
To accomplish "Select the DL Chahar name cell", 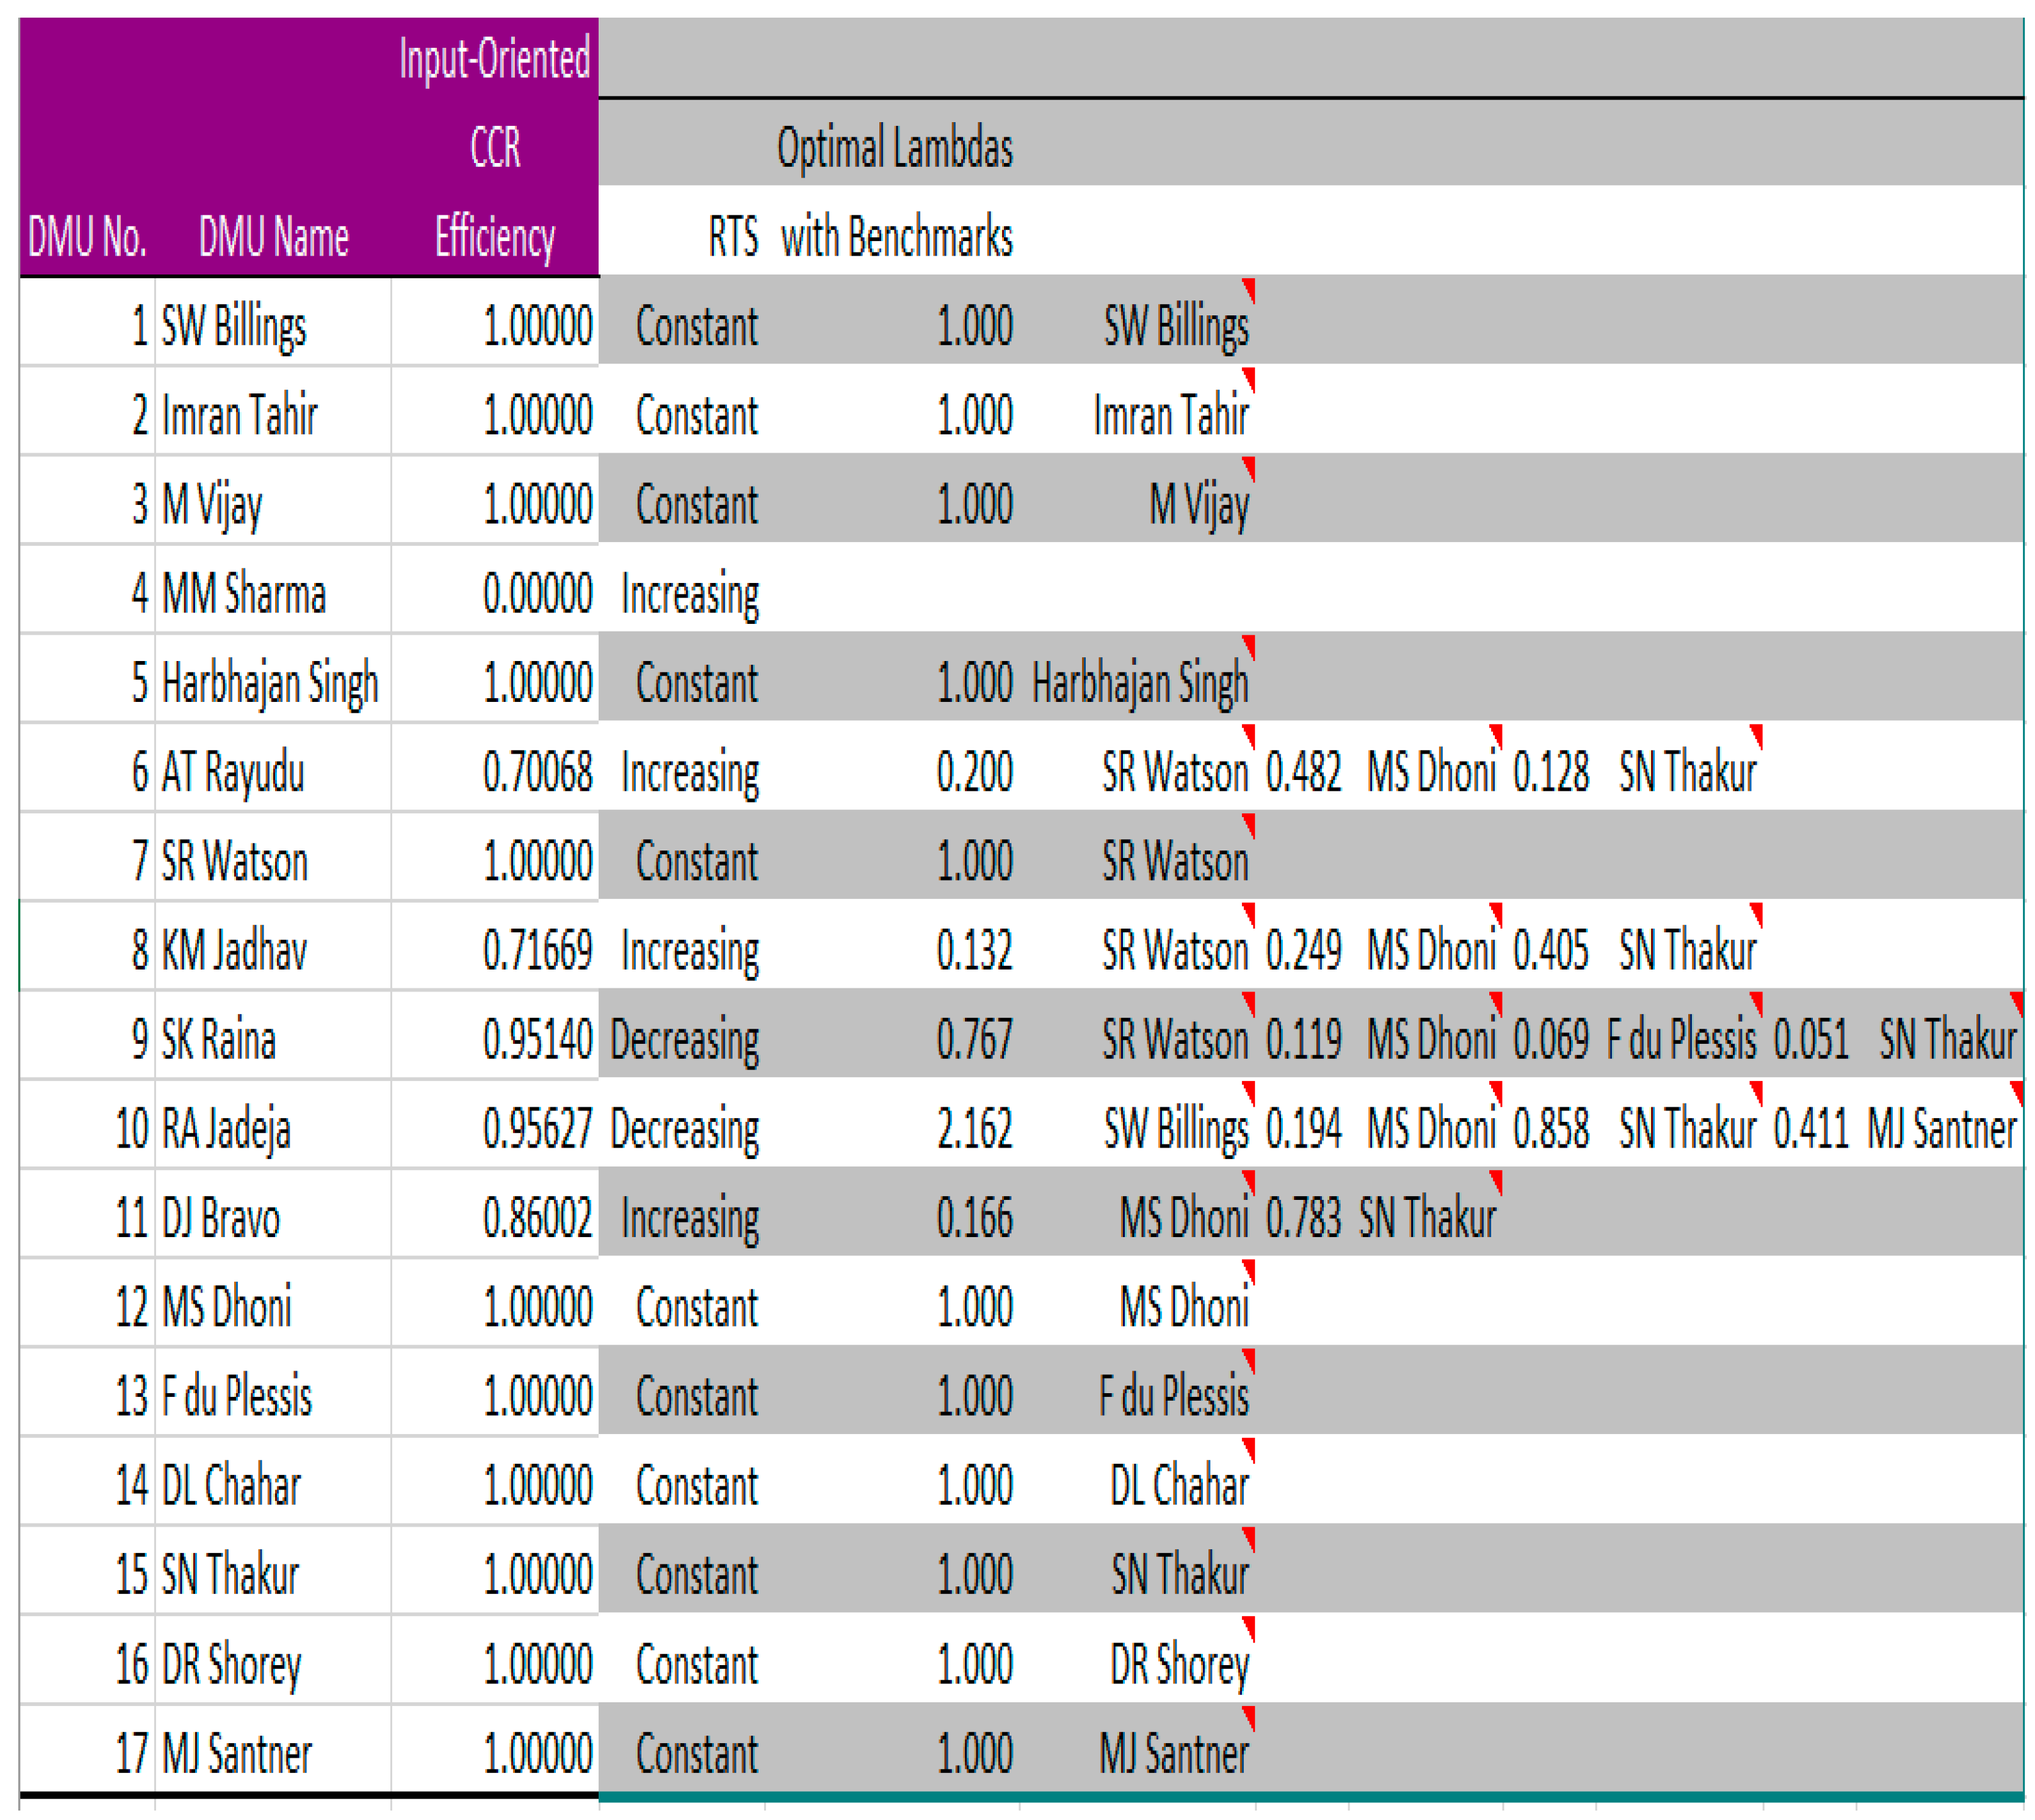I will click(x=231, y=1485).
